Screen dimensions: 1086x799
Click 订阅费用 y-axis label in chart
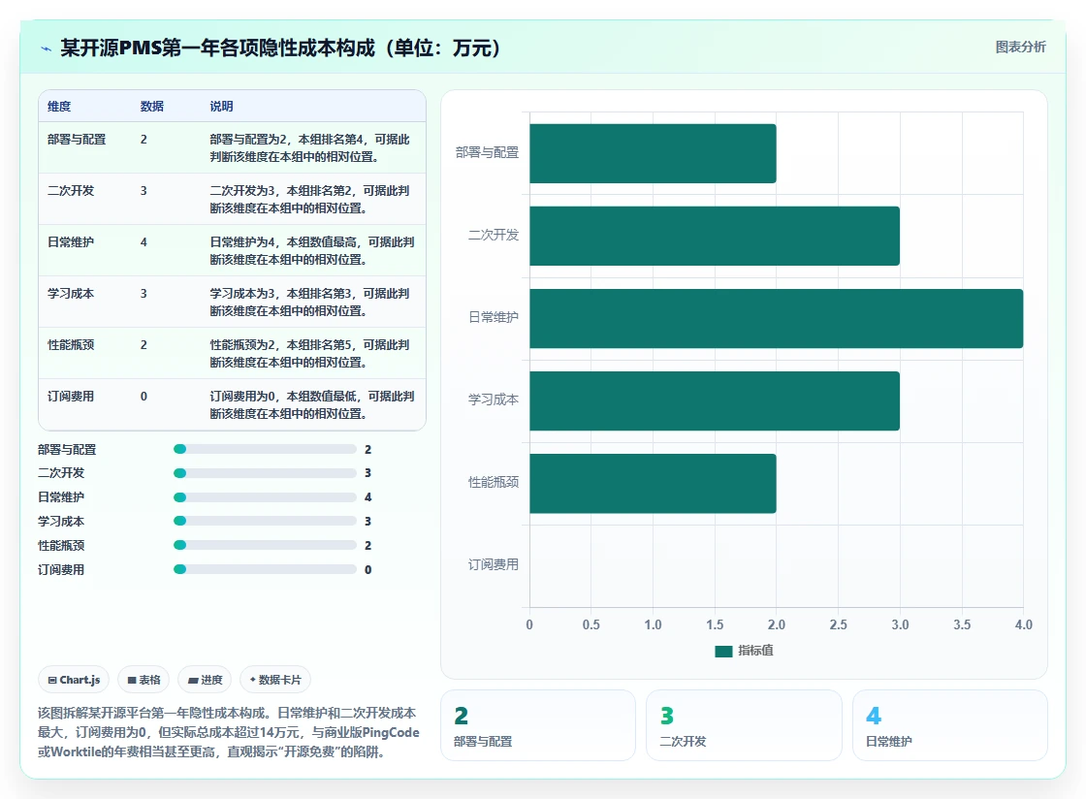click(494, 565)
